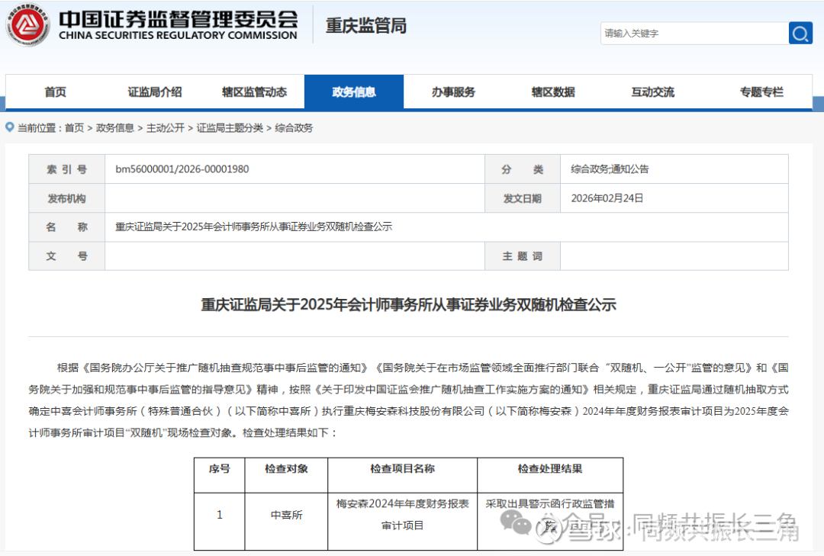The image size is (824, 556).
Task: Click the CSRC logo emblem
Action: pos(27,26)
